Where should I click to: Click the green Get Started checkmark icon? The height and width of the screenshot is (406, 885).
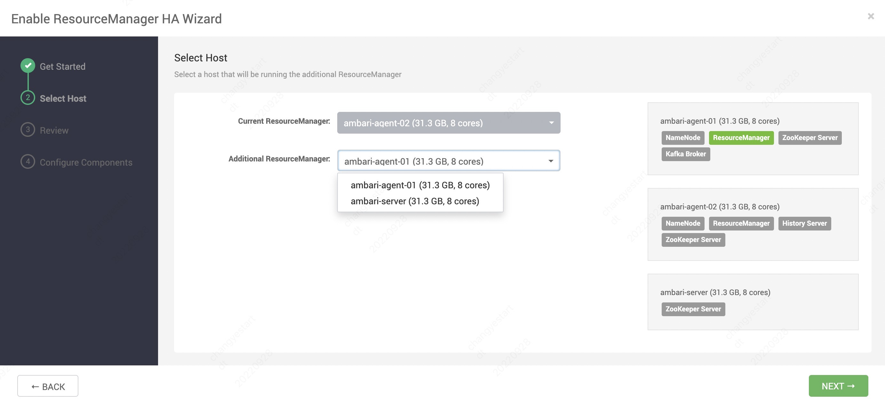[x=28, y=66]
